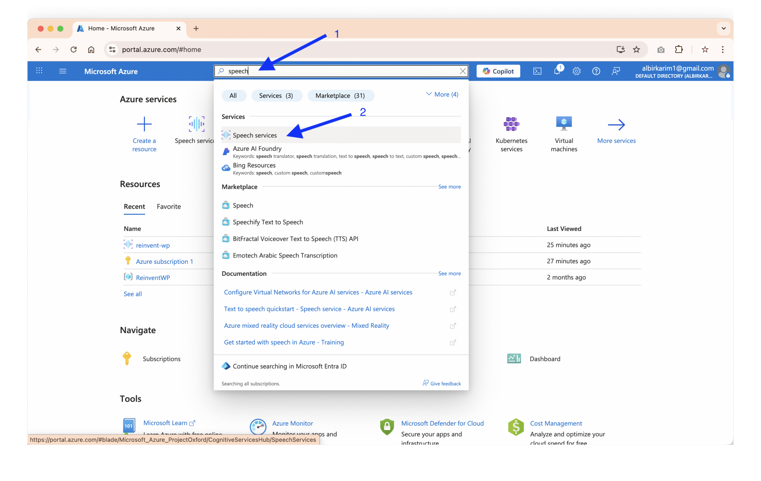Open Cloud Shell terminal icon
Viewport: 761px width, 481px height.
[537, 71]
